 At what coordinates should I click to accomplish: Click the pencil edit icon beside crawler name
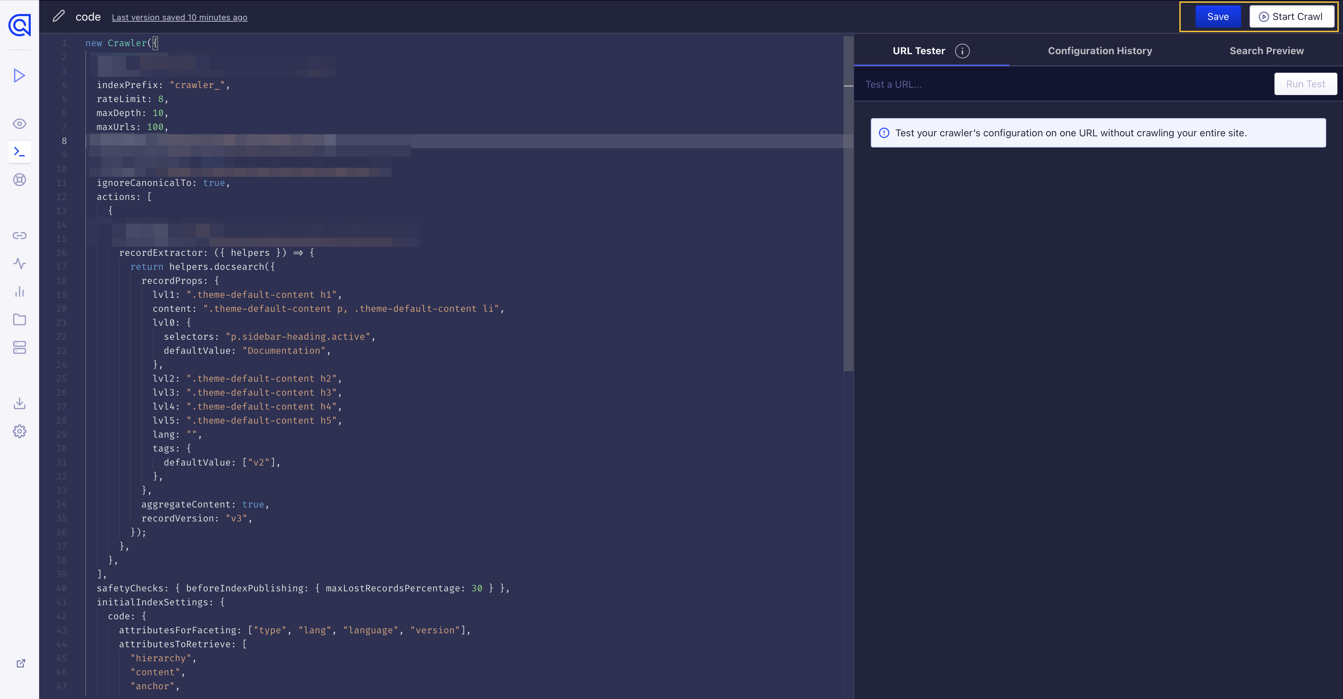click(58, 17)
